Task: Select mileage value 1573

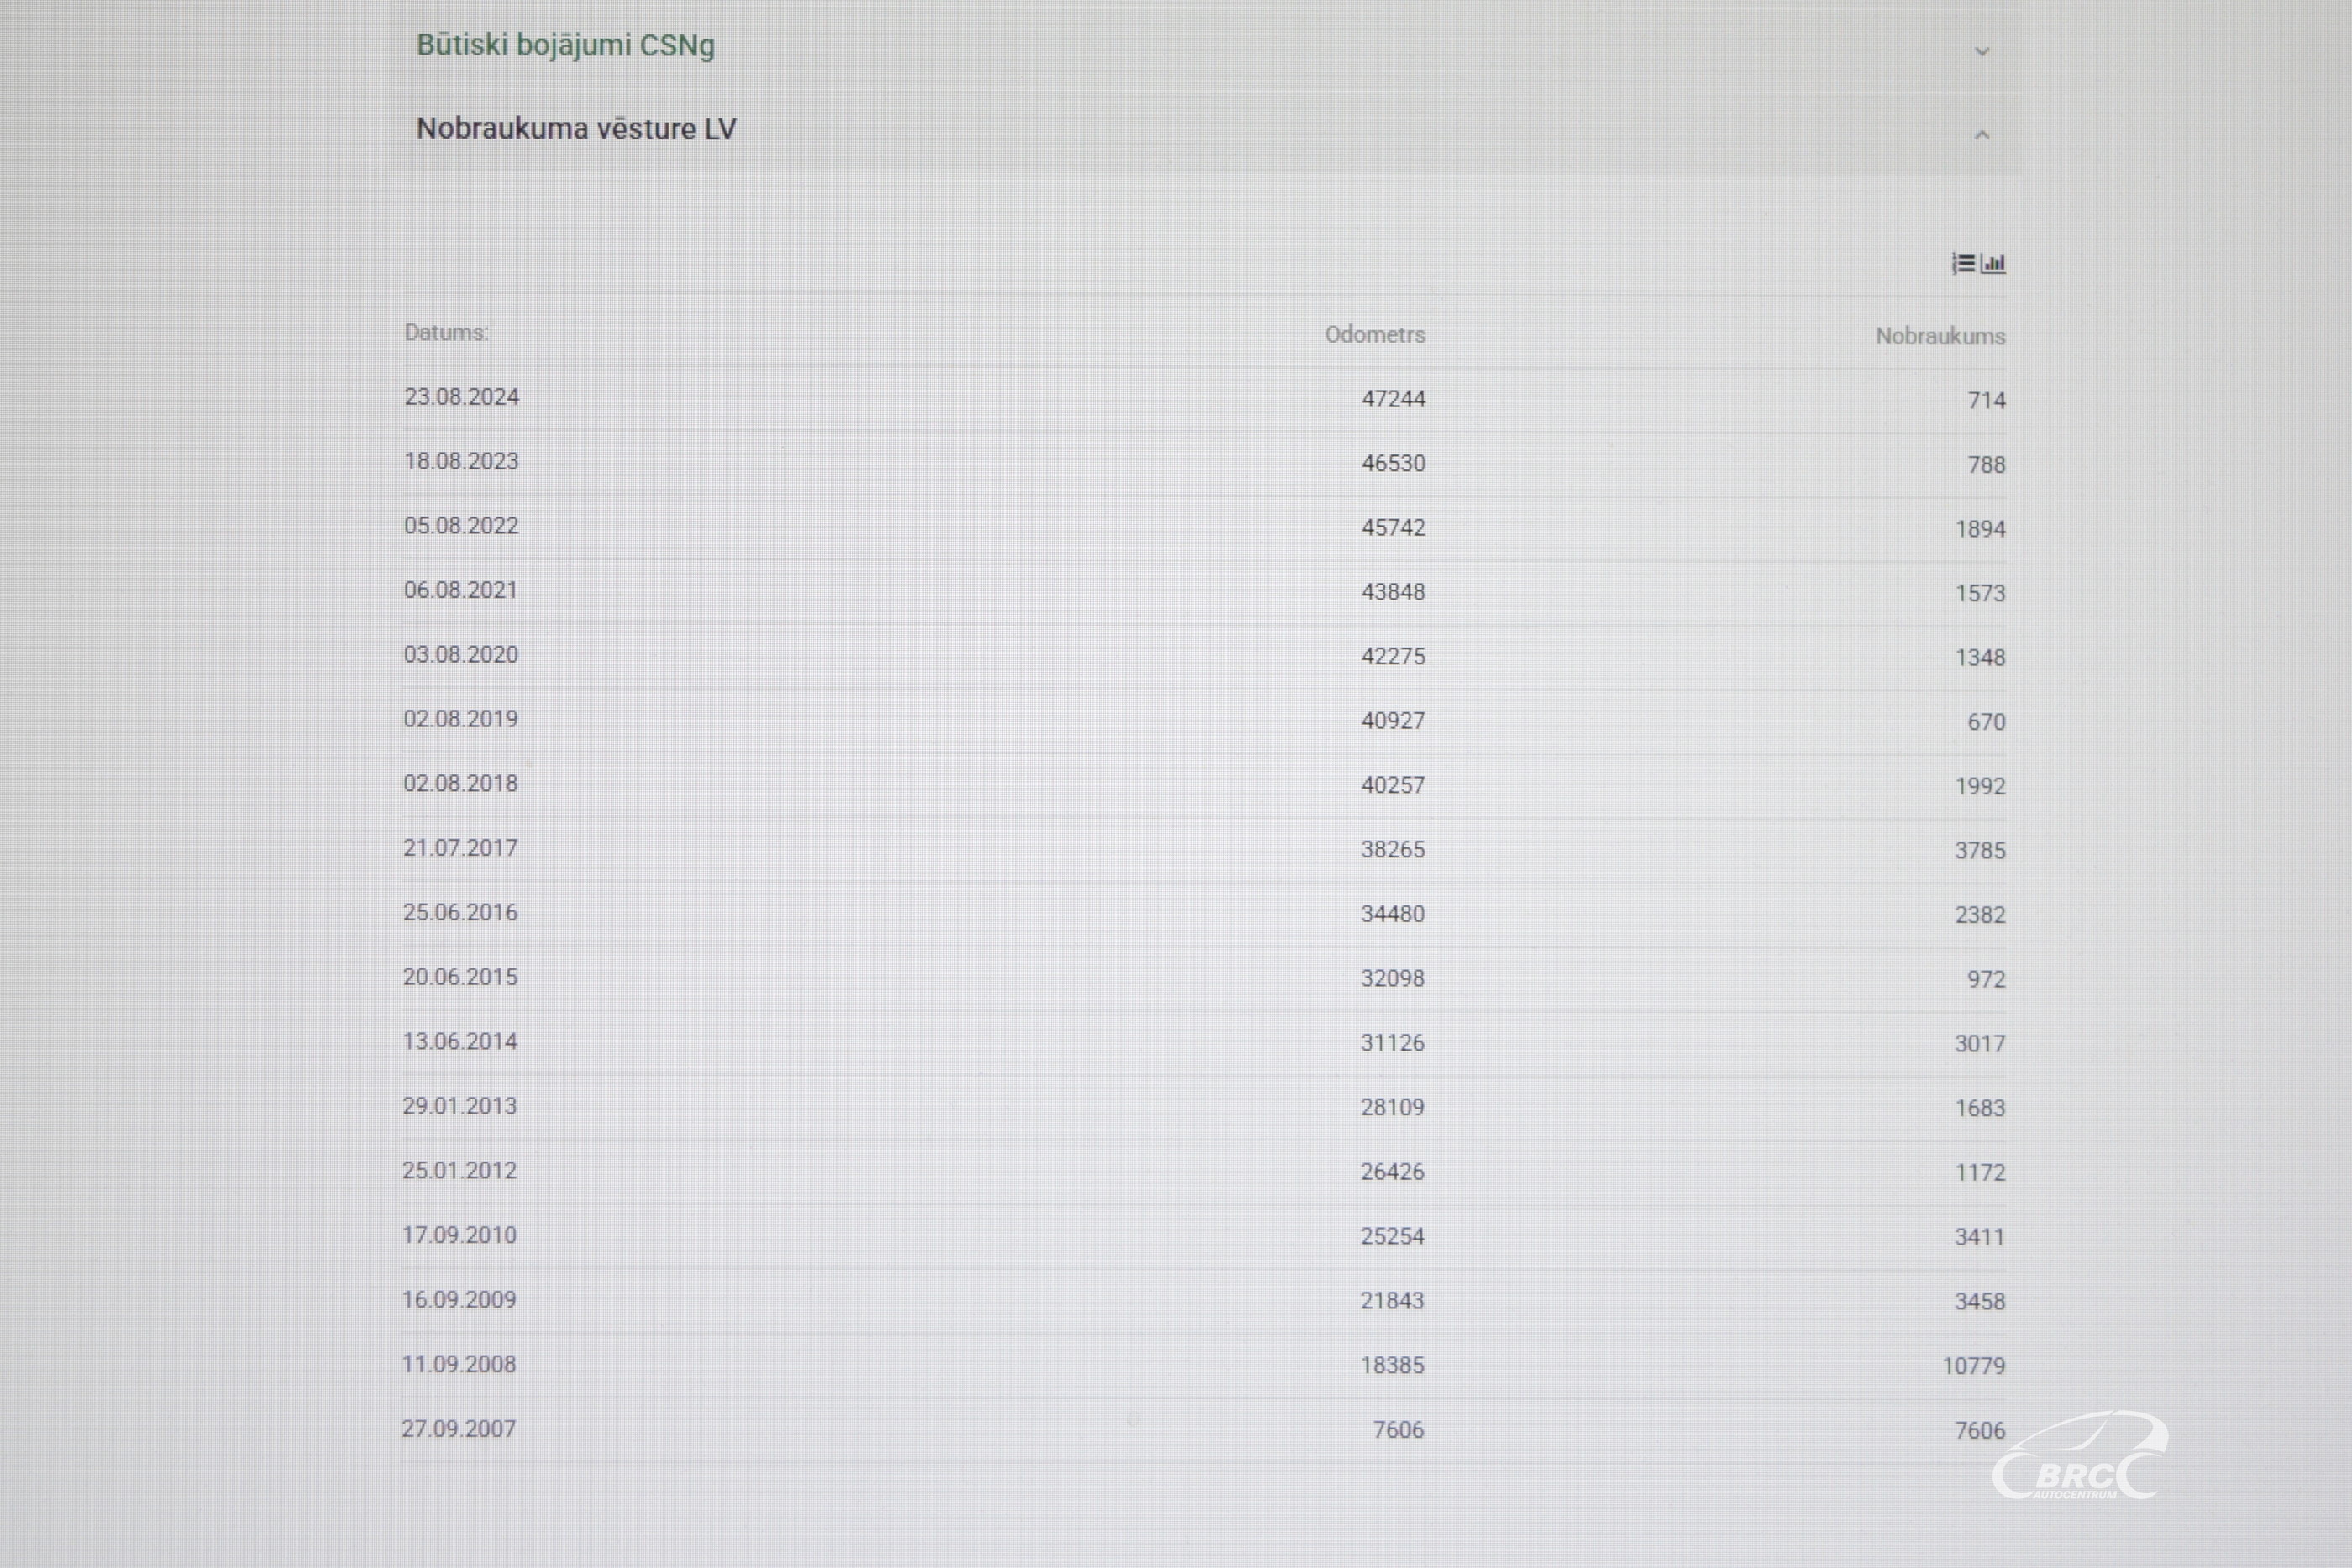Action: point(1980,593)
